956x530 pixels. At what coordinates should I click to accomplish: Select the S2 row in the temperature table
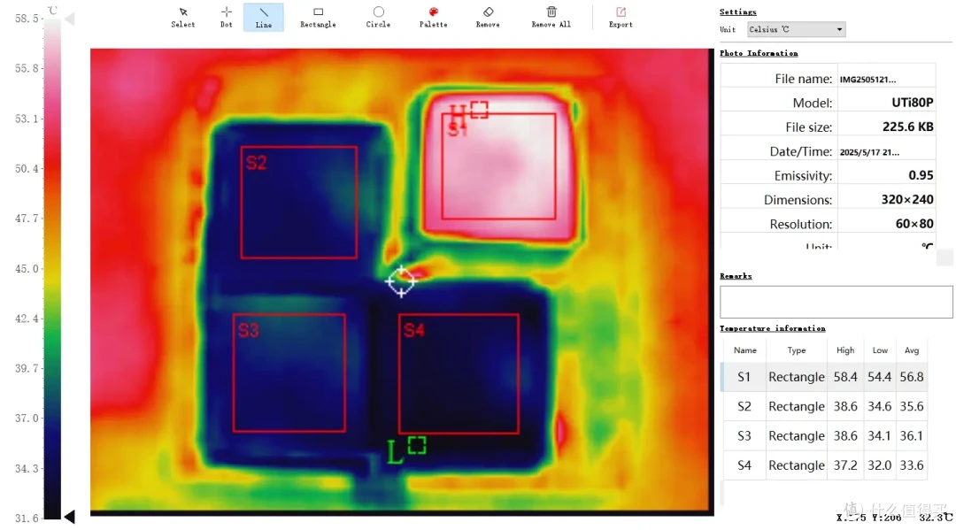[824, 406]
